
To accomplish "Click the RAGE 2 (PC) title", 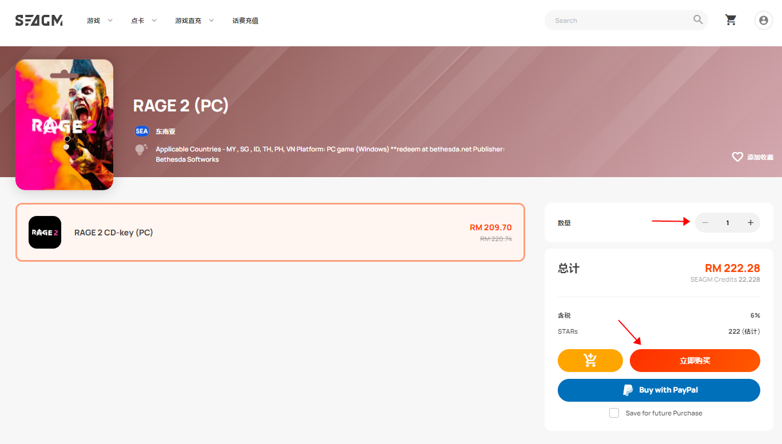I will pos(181,106).
